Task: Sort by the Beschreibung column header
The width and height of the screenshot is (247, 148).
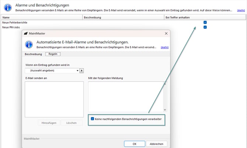Action: tap(123, 17)
